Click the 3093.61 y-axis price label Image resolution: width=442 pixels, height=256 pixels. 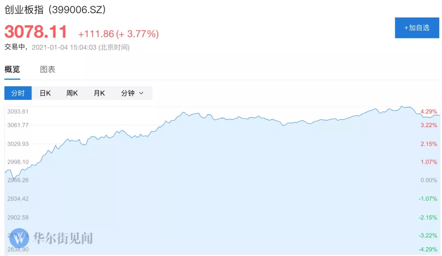[x=18, y=112]
